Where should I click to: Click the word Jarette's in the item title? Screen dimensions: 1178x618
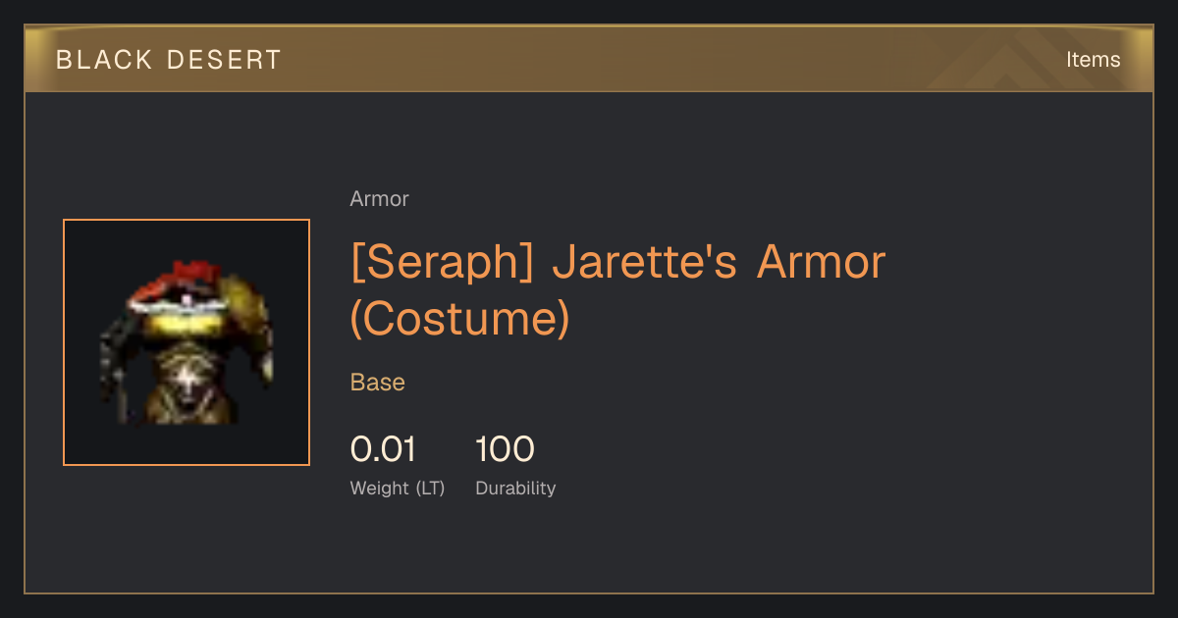644,262
